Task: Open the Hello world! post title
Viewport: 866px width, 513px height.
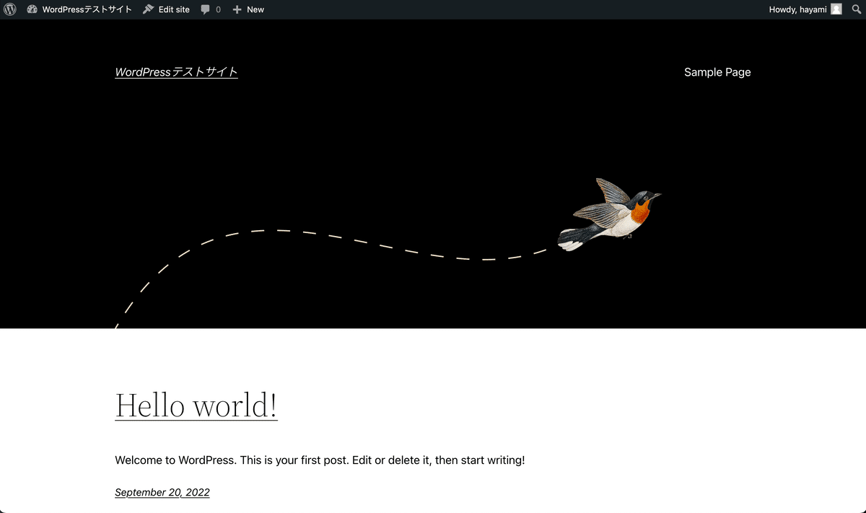Action: pyautogui.click(x=196, y=405)
